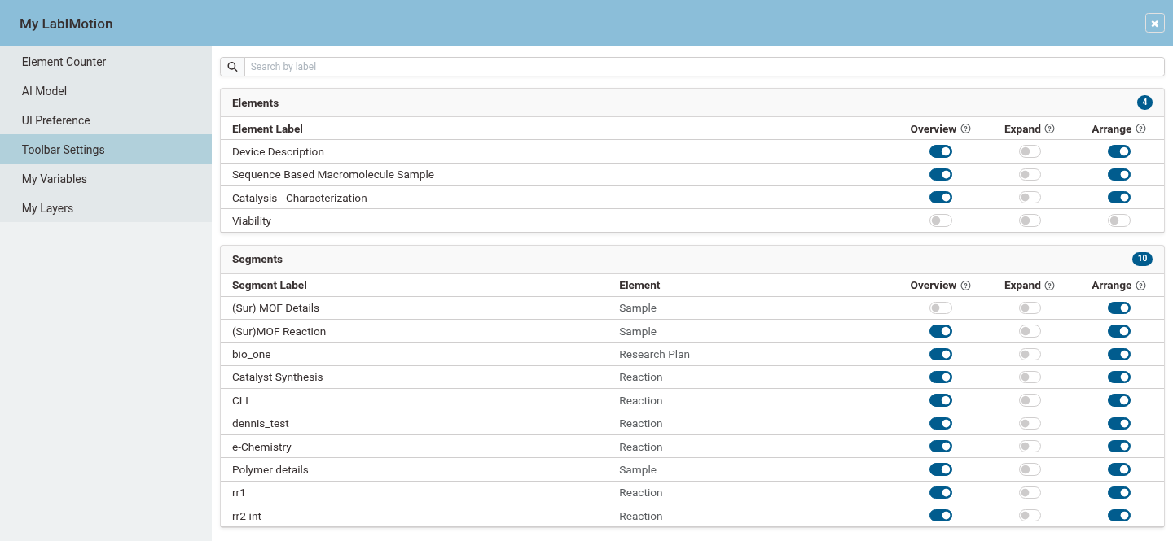Screen dimensions: 1173x541
Task: Toggle Arrange for Polymer details
Action: (1119, 469)
